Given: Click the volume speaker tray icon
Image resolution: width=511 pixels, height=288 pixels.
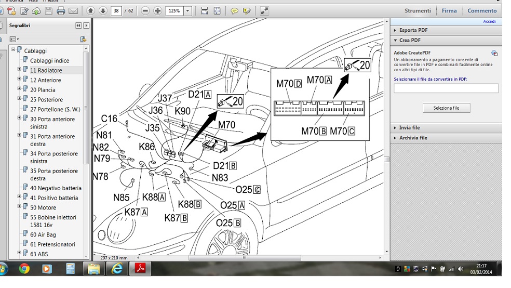Looking at the screenshot, I should point(461,269).
